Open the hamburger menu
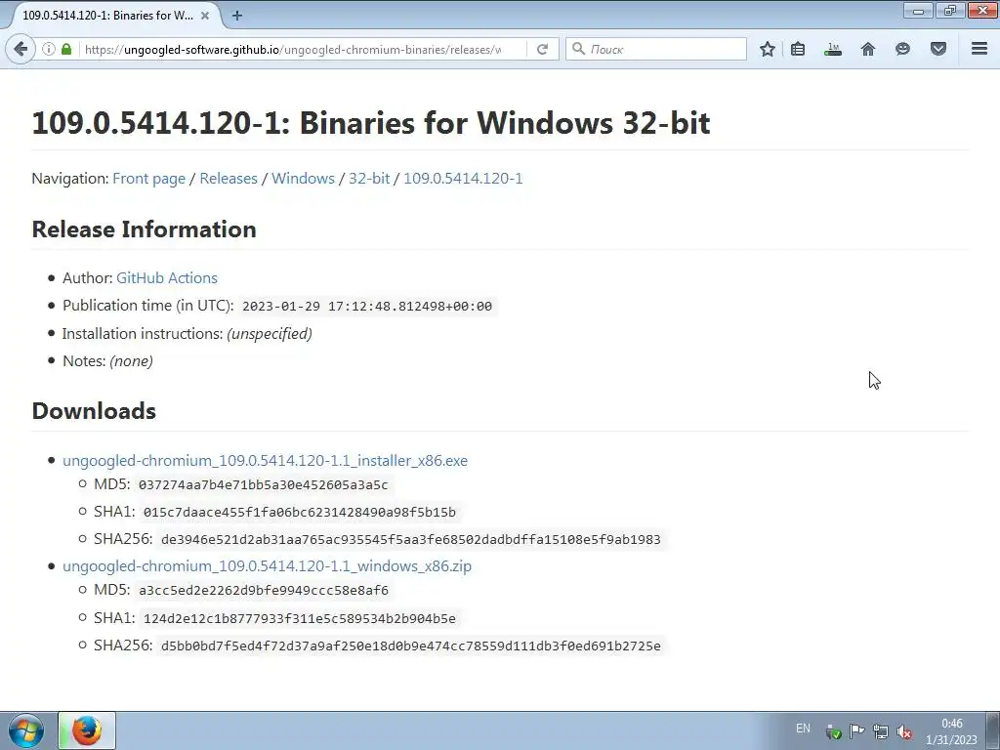 (979, 49)
